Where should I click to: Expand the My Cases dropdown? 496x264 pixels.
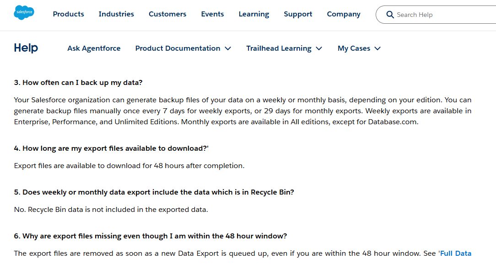[359, 48]
